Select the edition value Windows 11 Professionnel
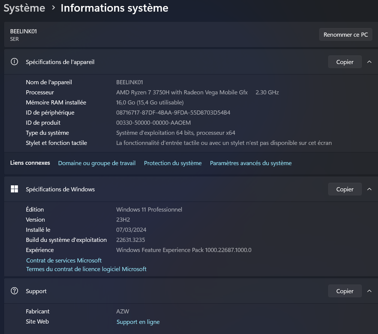The image size is (378, 334). click(149, 210)
